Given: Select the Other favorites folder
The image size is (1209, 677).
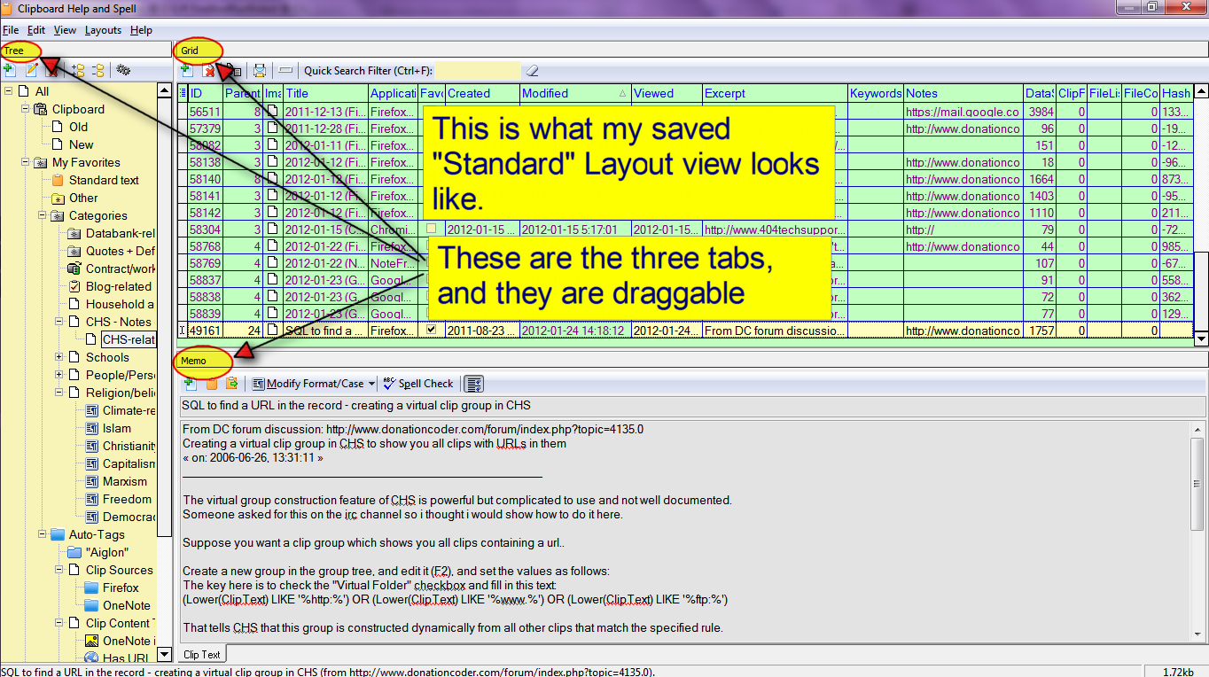Looking at the screenshot, I should click(83, 198).
